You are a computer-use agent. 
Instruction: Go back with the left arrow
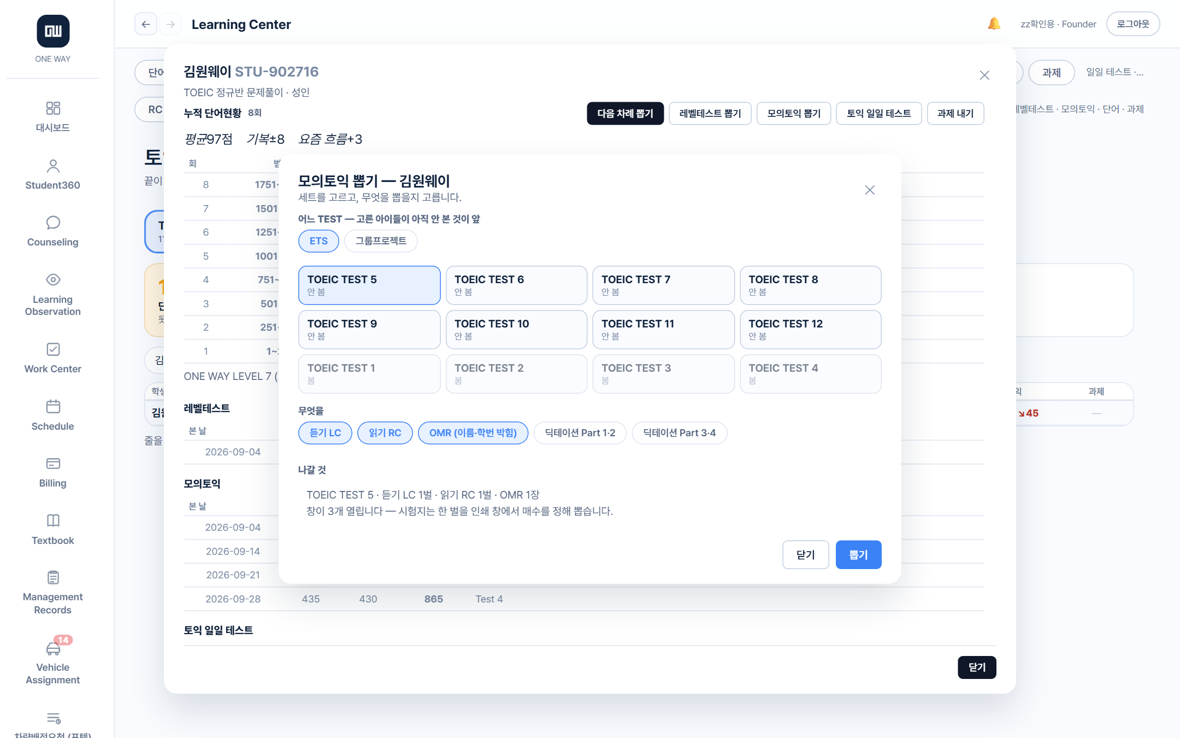pos(146,24)
